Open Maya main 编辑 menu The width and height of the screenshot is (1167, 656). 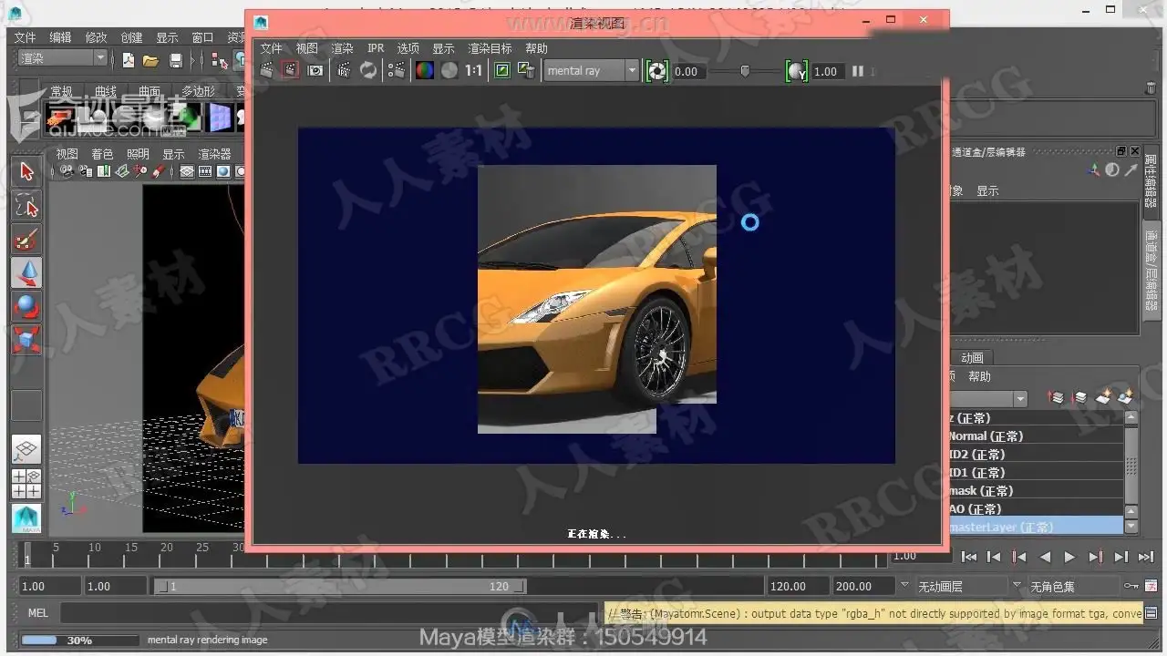60,37
